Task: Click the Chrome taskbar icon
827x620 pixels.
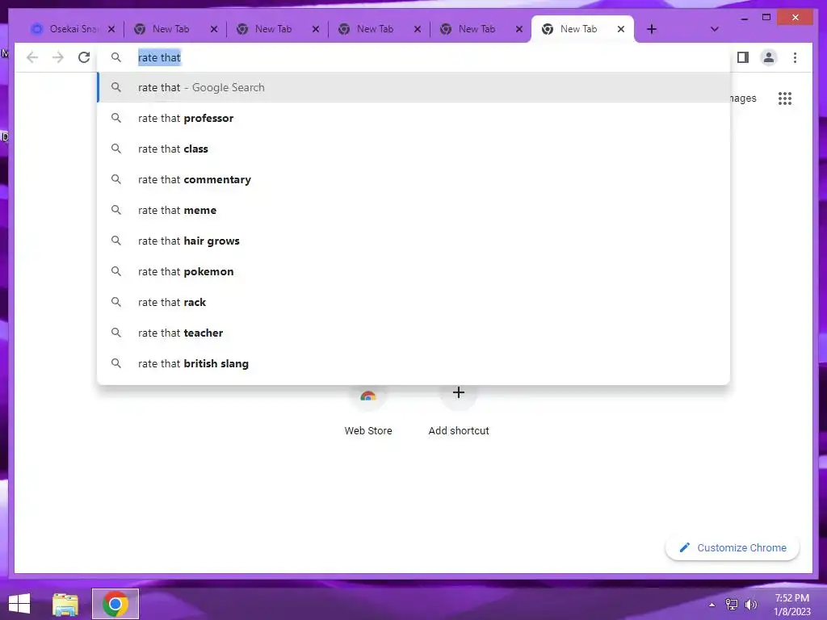Action: [115, 604]
